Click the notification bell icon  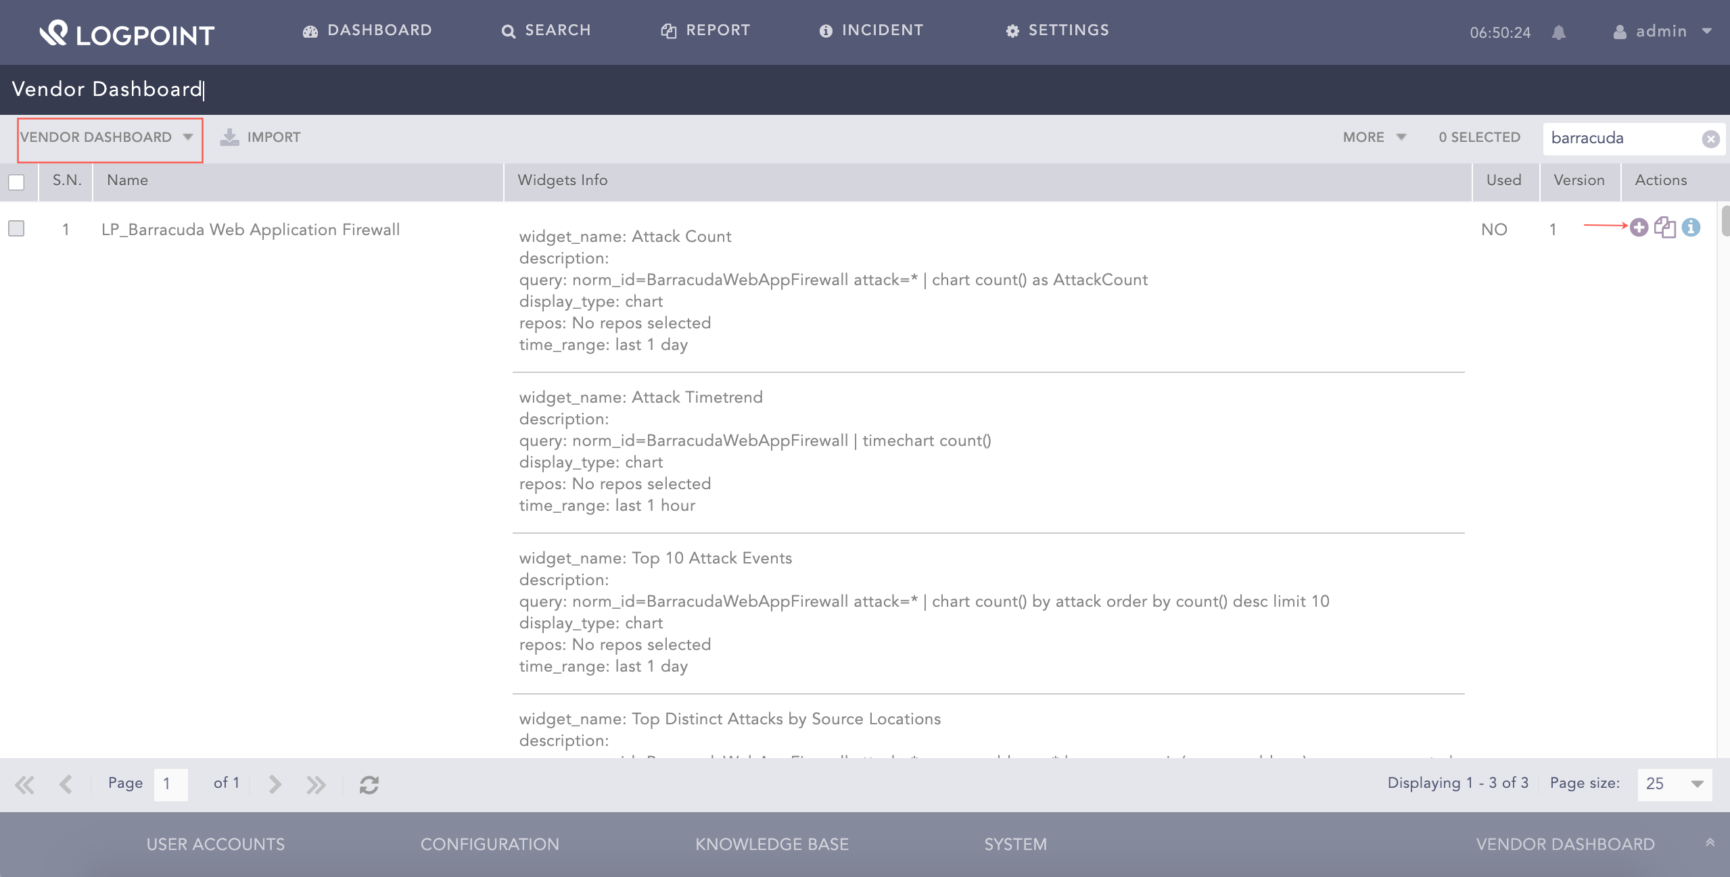point(1559,32)
